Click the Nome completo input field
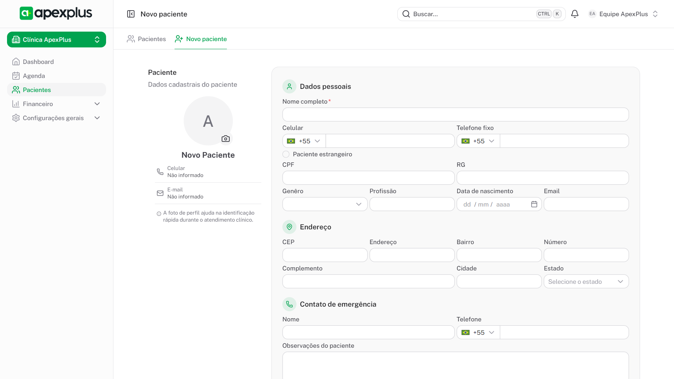674x379 pixels. click(455, 115)
